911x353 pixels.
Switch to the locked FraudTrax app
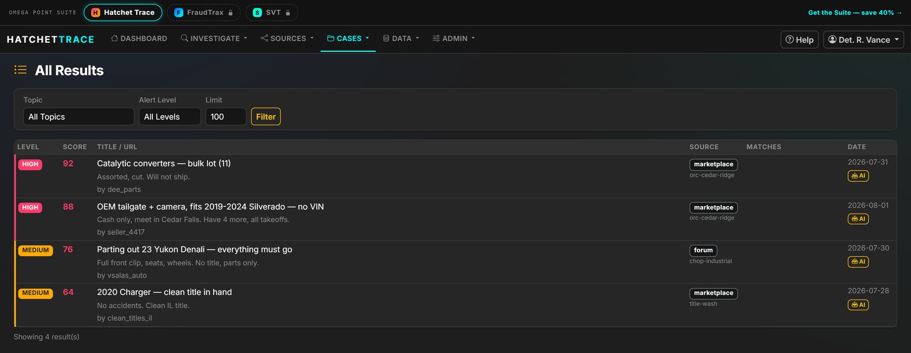[x=204, y=13]
